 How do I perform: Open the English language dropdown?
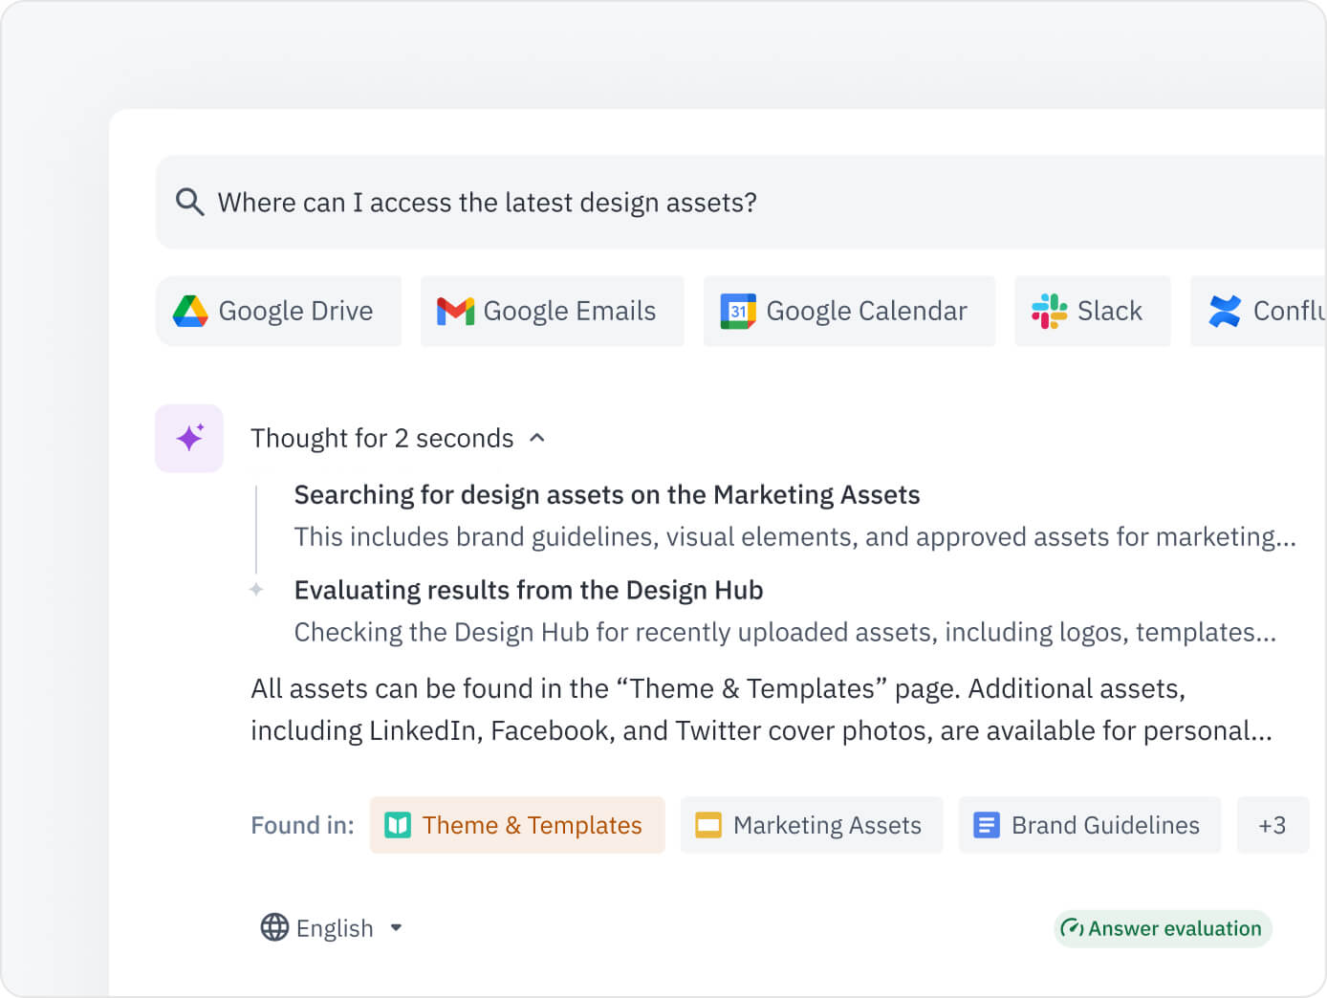[x=396, y=927]
